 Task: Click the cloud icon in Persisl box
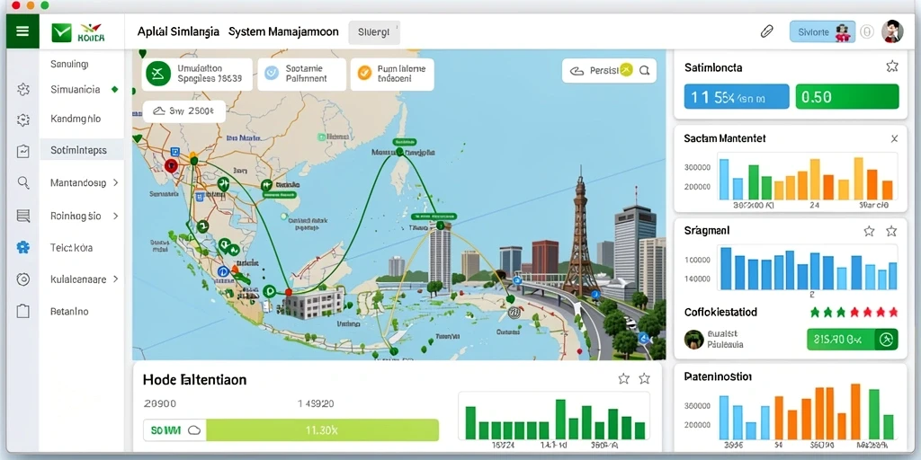pos(577,71)
